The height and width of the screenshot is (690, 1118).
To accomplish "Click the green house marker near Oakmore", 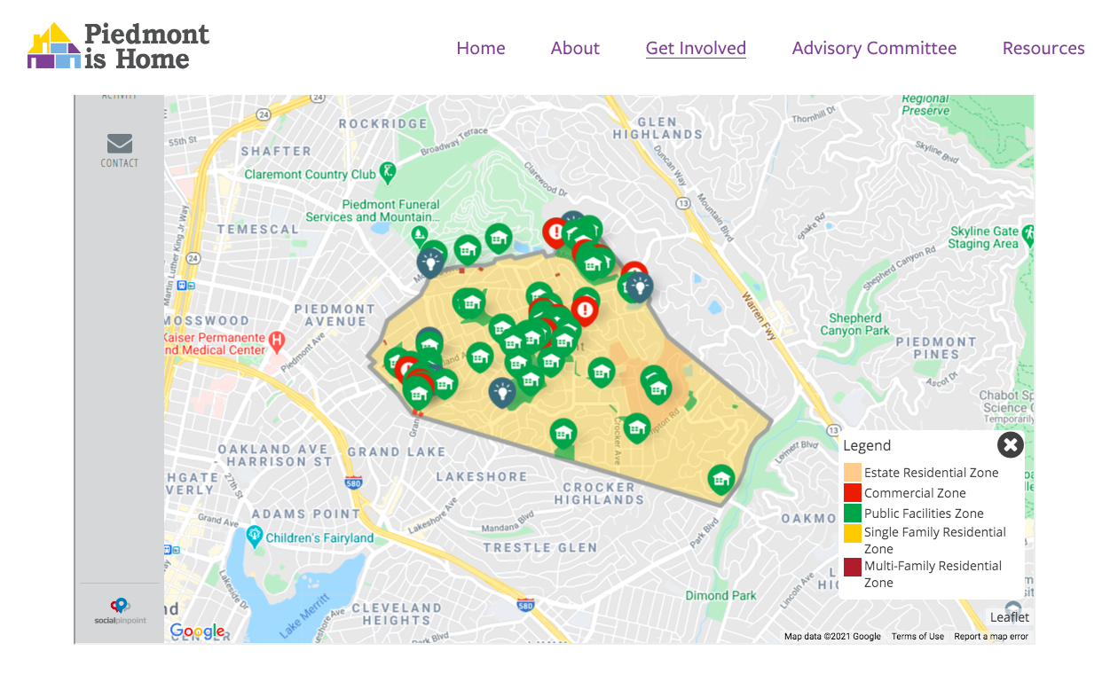I will point(721,479).
